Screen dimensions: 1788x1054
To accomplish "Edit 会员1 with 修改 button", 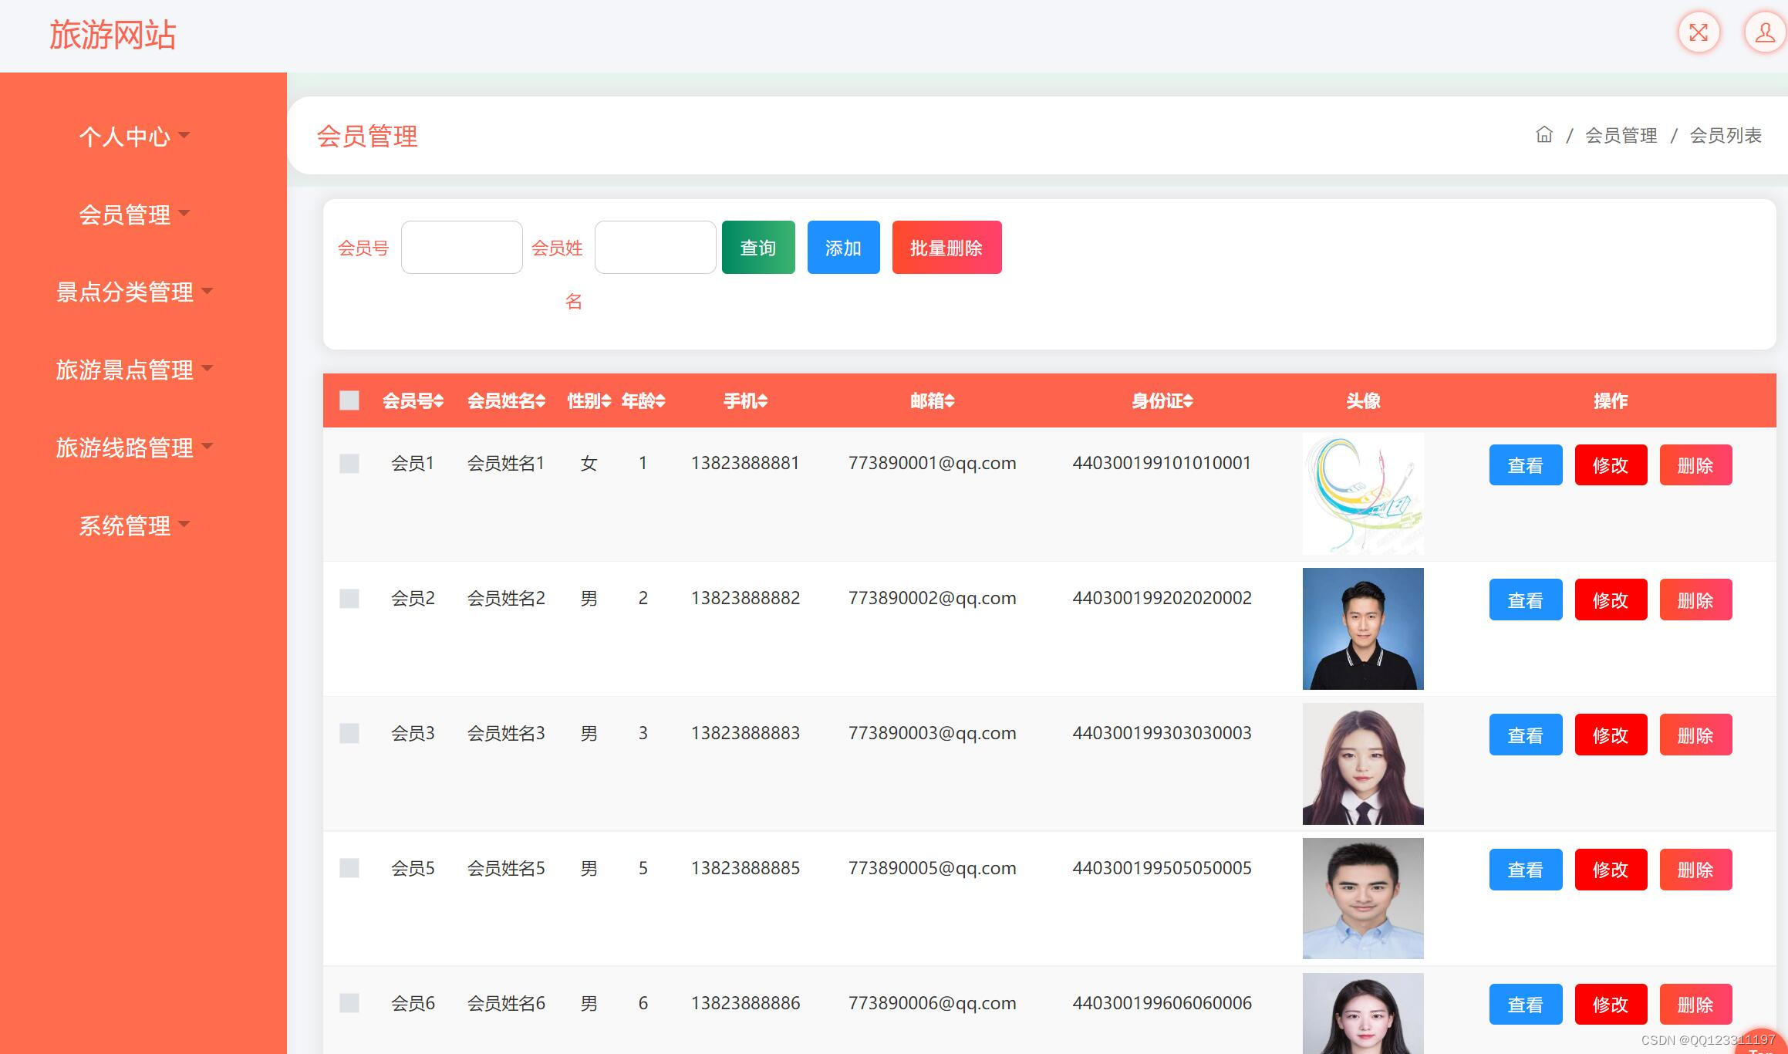I will [x=1611, y=465].
